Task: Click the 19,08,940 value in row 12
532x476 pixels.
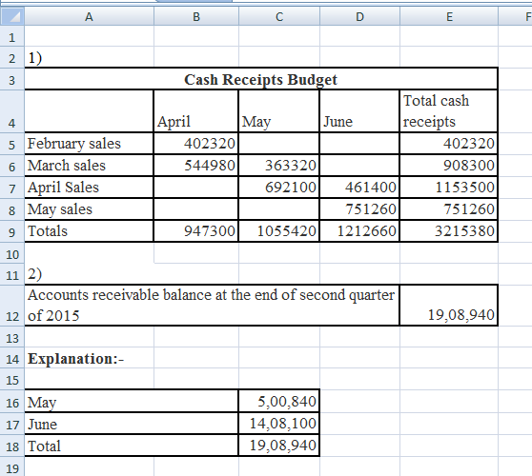Action: pos(449,306)
